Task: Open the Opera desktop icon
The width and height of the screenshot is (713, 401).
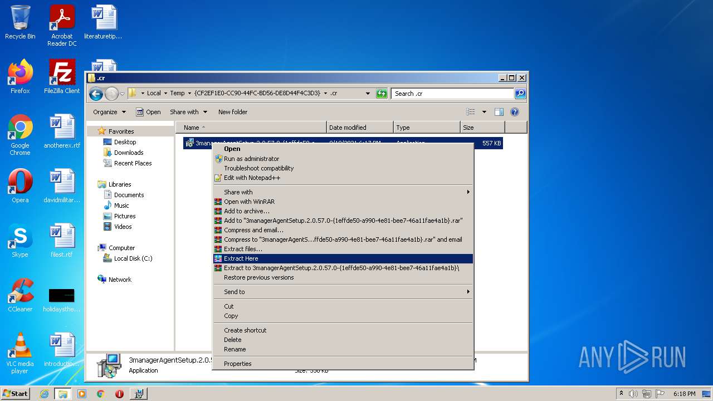Action: pos(20,185)
